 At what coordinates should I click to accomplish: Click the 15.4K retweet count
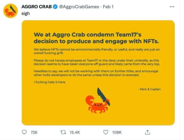pyautogui.click(x=75, y=132)
